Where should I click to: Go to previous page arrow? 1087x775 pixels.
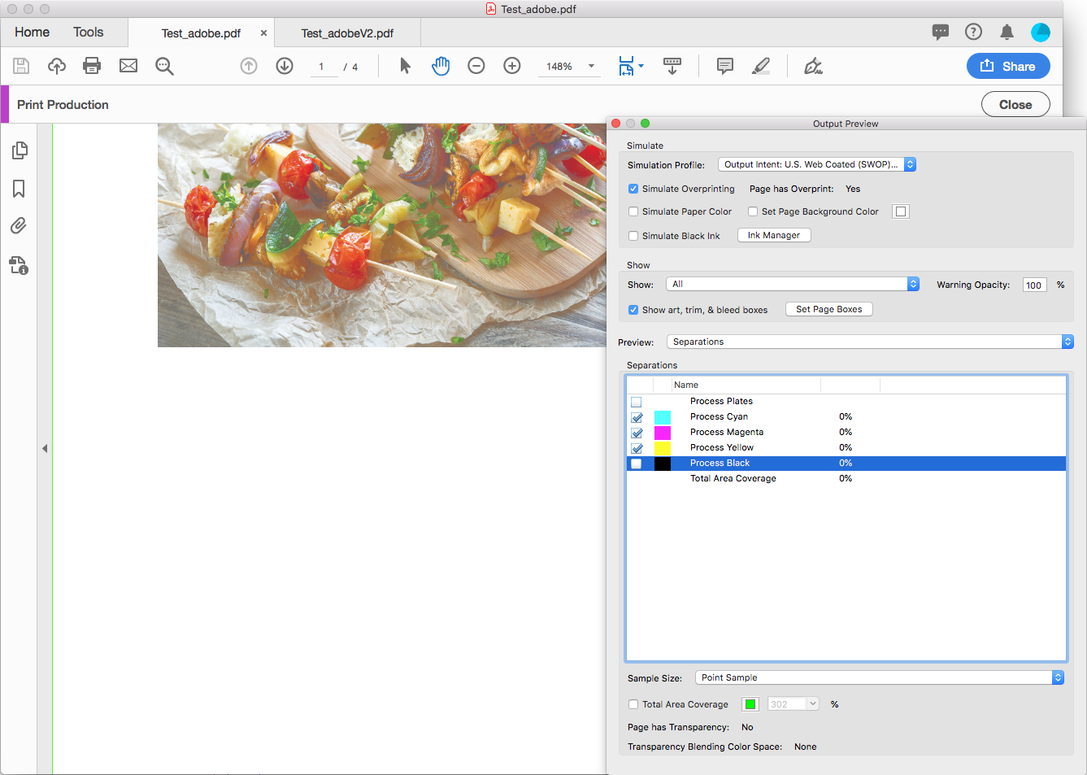click(x=249, y=66)
